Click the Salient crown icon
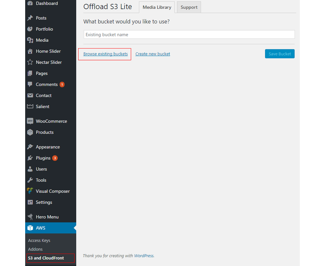325x266 pixels. pyautogui.click(x=30, y=106)
